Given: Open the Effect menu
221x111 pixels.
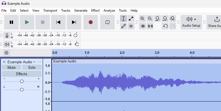Looking at the screenshot, I should pos(95,11).
